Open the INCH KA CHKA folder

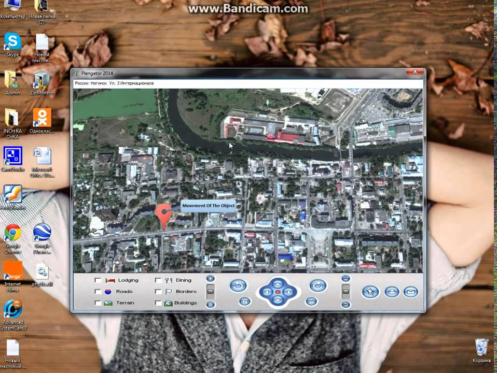pyautogui.click(x=12, y=124)
